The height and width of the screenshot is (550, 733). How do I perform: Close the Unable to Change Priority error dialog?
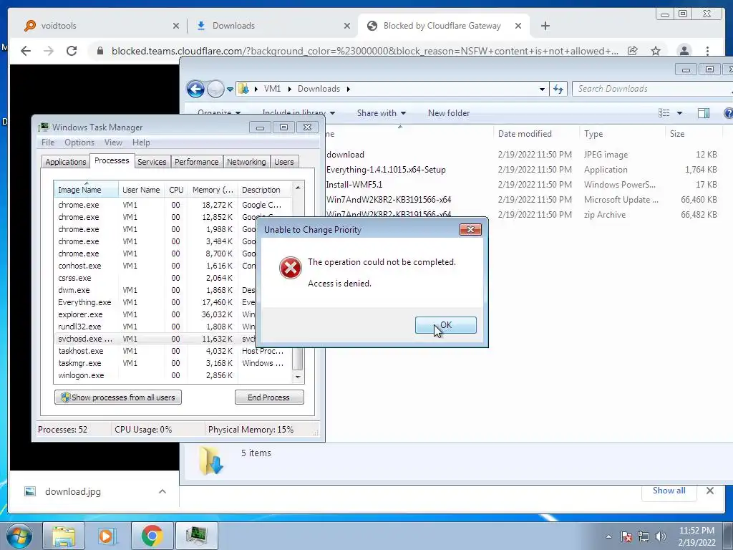point(470,230)
